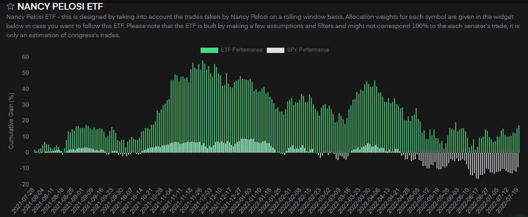Click the y-axis value 50

tap(25, 73)
